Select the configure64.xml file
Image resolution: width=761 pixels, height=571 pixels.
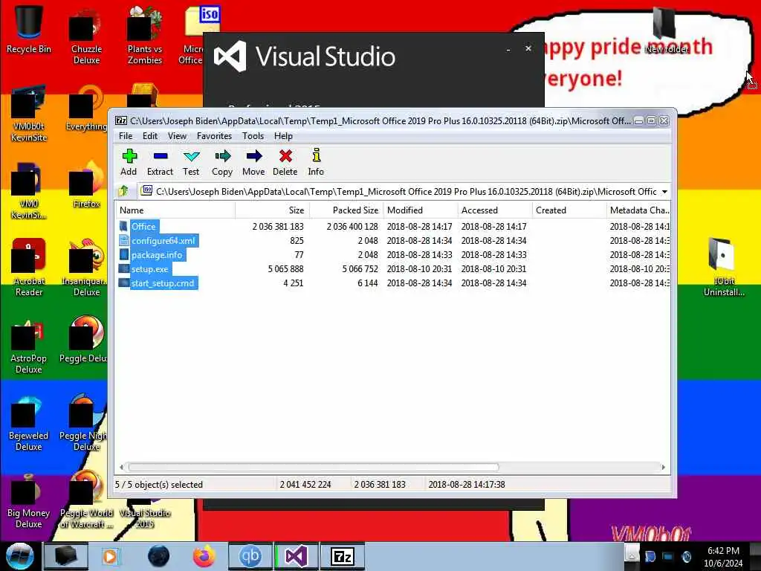point(393,240)
